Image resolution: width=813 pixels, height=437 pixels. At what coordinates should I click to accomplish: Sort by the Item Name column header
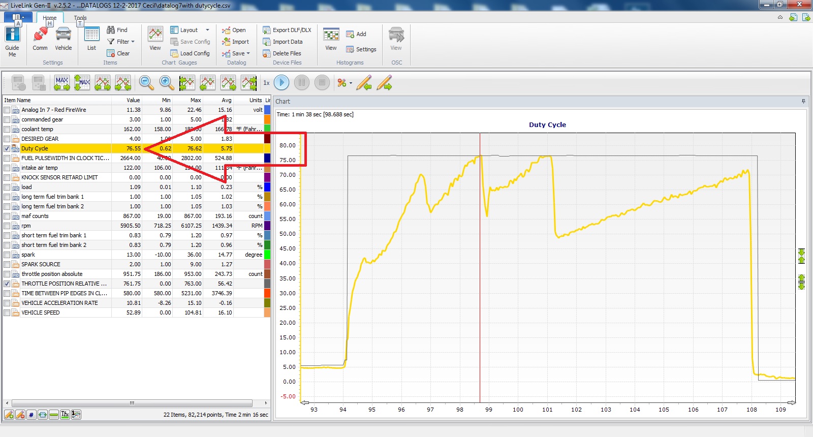click(57, 100)
